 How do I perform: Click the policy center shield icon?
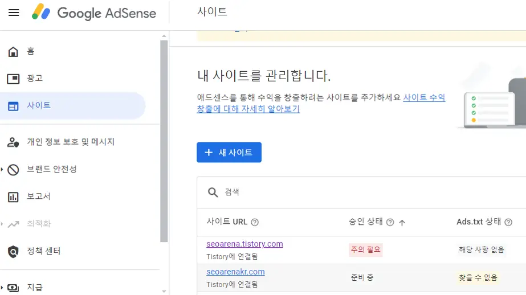(13, 251)
